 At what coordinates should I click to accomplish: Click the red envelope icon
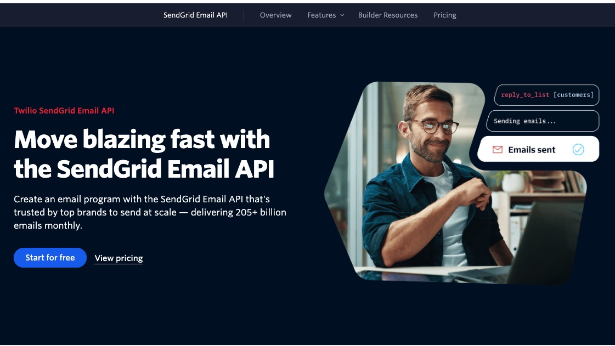click(498, 149)
